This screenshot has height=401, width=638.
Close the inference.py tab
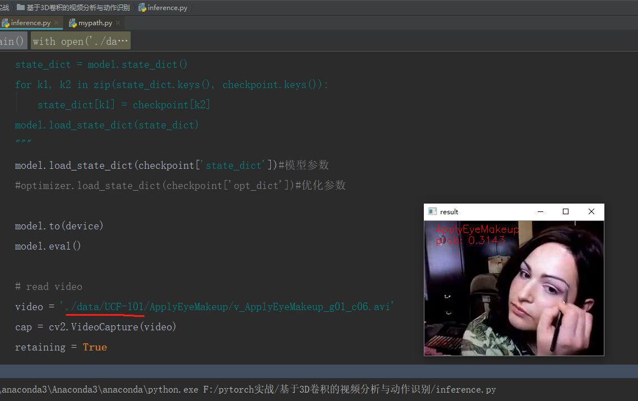click(x=57, y=23)
